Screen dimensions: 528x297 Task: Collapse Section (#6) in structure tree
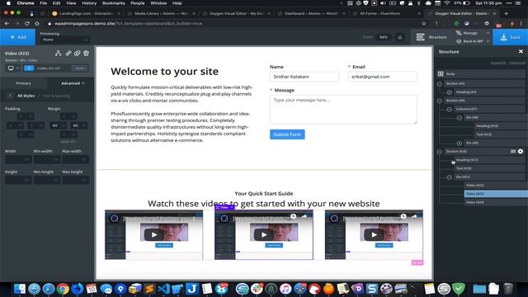(440, 101)
